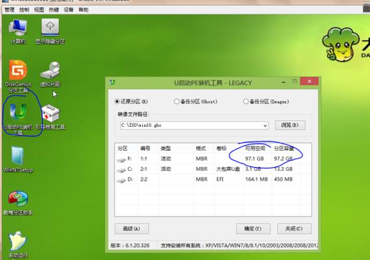Open the 控制 menu
The height and width of the screenshot is (260, 370).
point(24,10)
